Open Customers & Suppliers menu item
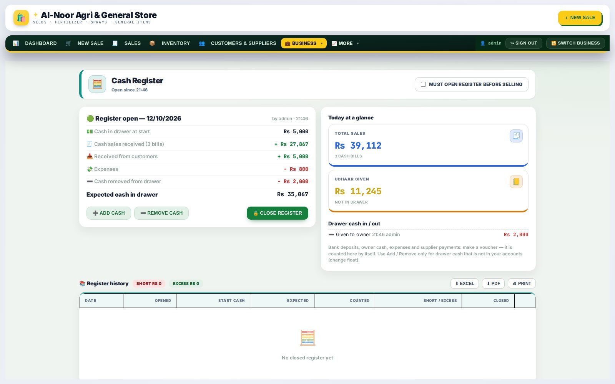Screen dimensions: 615x384 coord(243,43)
